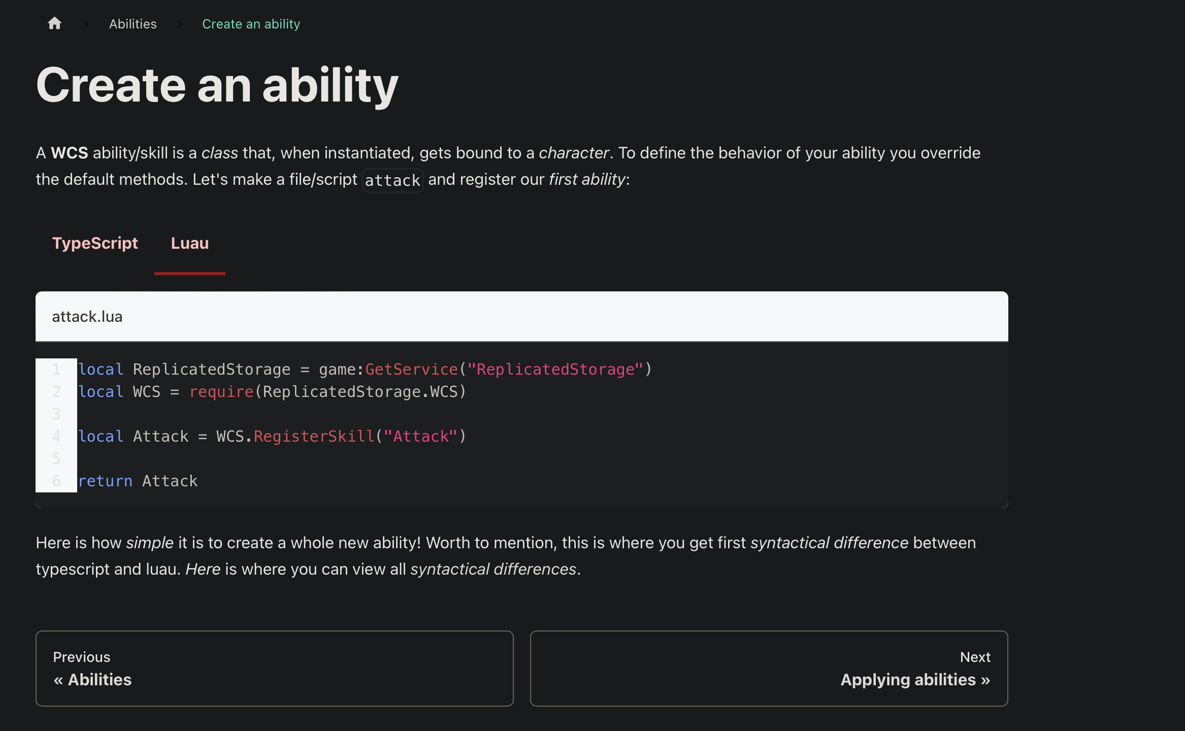Switch to the TypeScript tab

tap(95, 243)
